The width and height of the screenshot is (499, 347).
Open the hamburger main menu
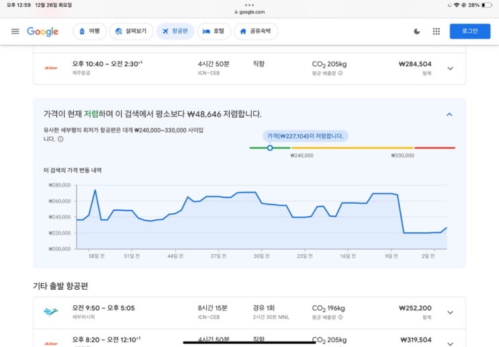click(15, 31)
